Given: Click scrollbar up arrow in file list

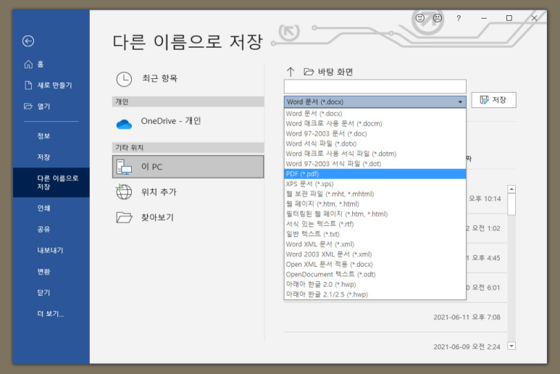Looking at the screenshot, I should click(511, 189).
